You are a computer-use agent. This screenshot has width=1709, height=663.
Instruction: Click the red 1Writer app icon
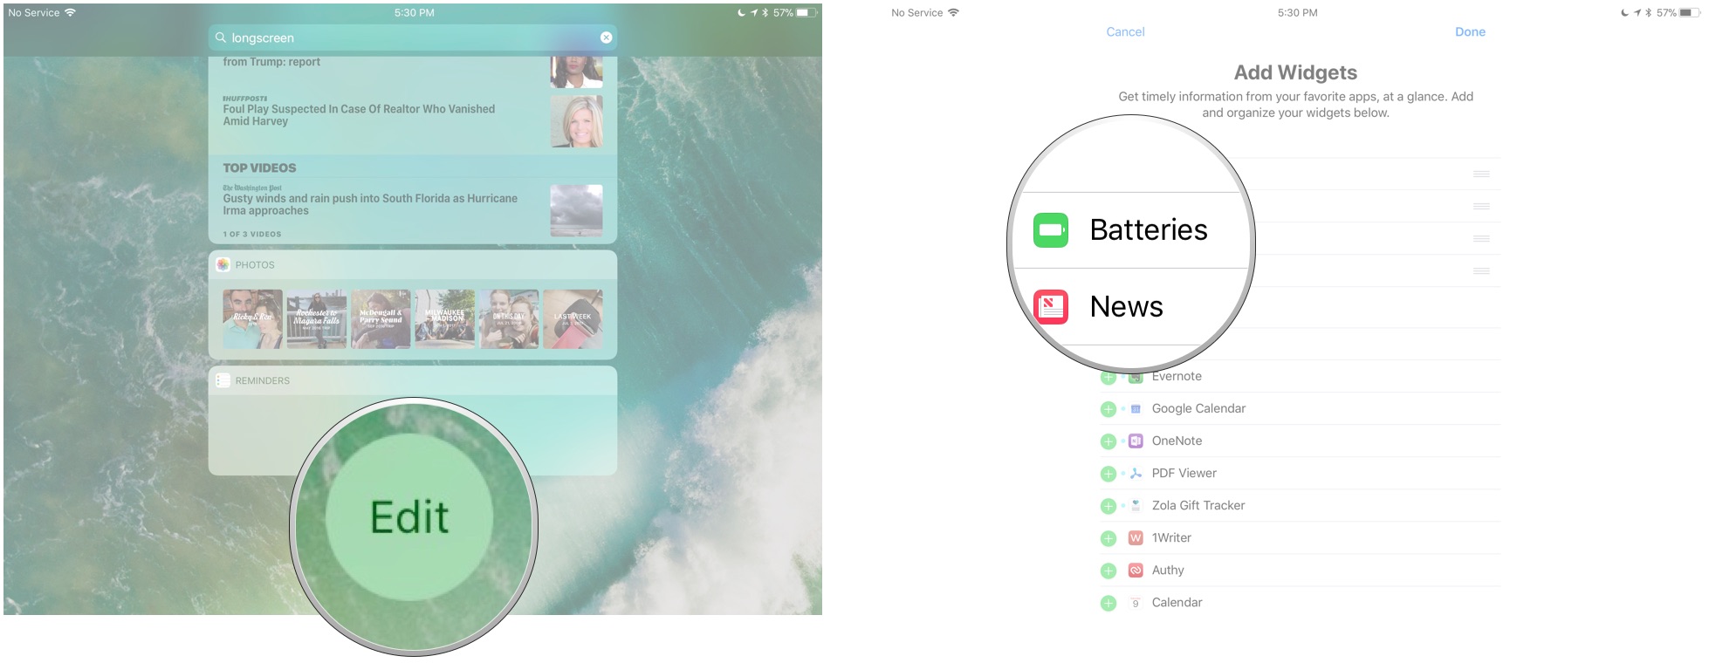pos(1136,537)
